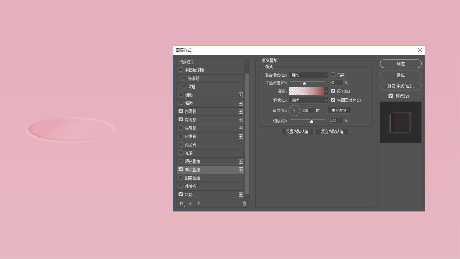The width and height of the screenshot is (460, 259).
Task: Select the 图案叠加 effect row
Action: click(211, 178)
